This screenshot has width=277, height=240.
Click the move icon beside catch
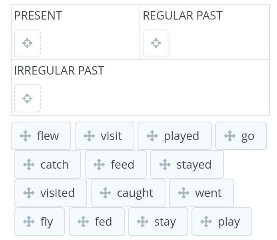tap(29, 164)
